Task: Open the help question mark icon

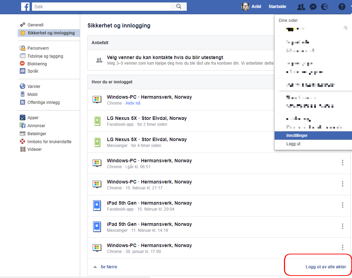Action: (342, 7)
